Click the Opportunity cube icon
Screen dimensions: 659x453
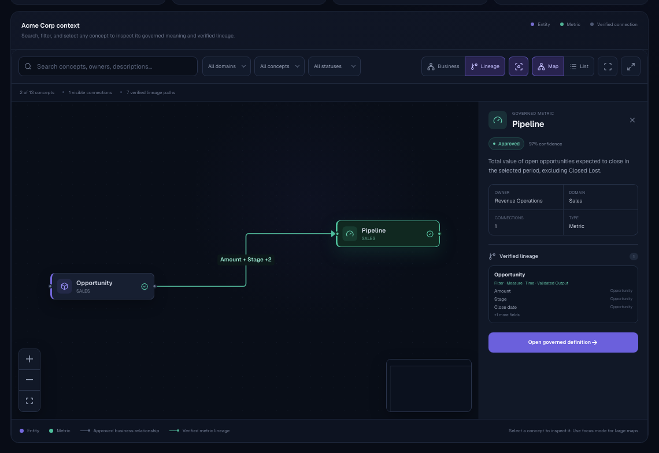tap(64, 286)
